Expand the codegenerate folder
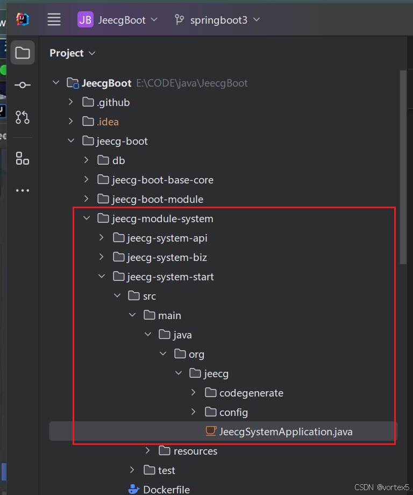This screenshot has width=413, height=495. 194,392
